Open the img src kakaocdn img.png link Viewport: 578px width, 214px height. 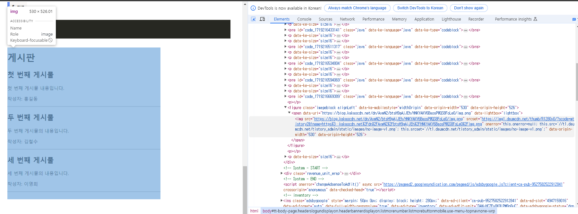[388, 119]
